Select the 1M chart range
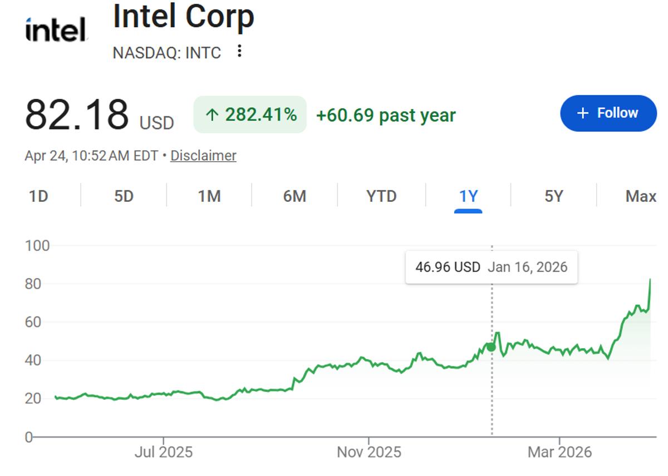Screen dimensions: 668x476 click(x=209, y=196)
